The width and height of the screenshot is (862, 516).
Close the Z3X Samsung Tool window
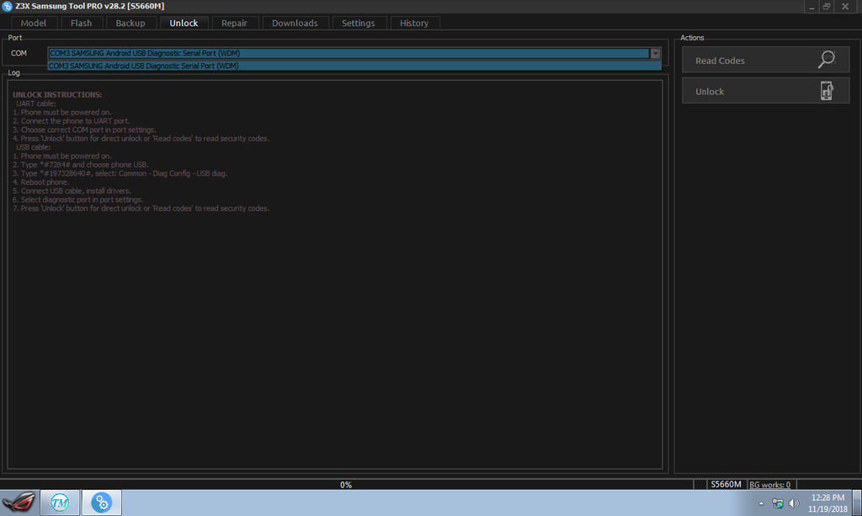click(x=845, y=7)
